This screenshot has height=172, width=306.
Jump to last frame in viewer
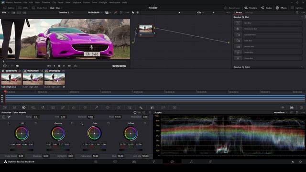coord(69,66)
